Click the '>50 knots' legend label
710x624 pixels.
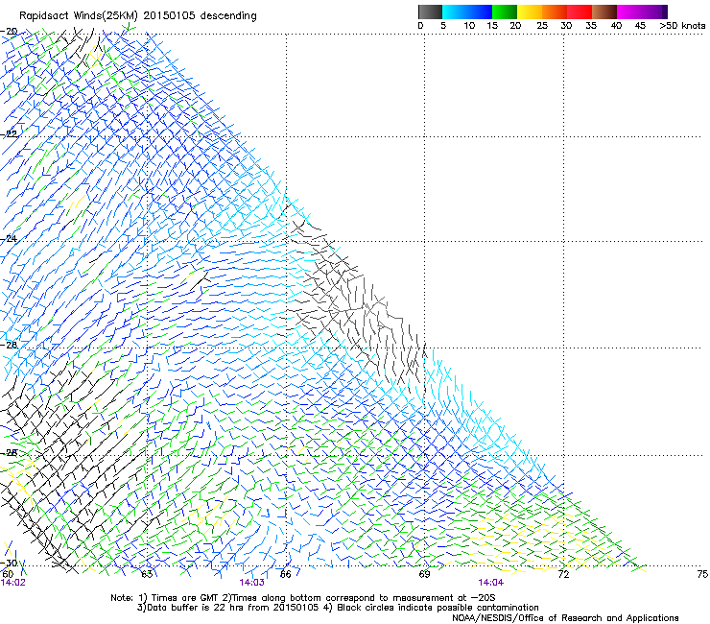click(x=682, y=26)
